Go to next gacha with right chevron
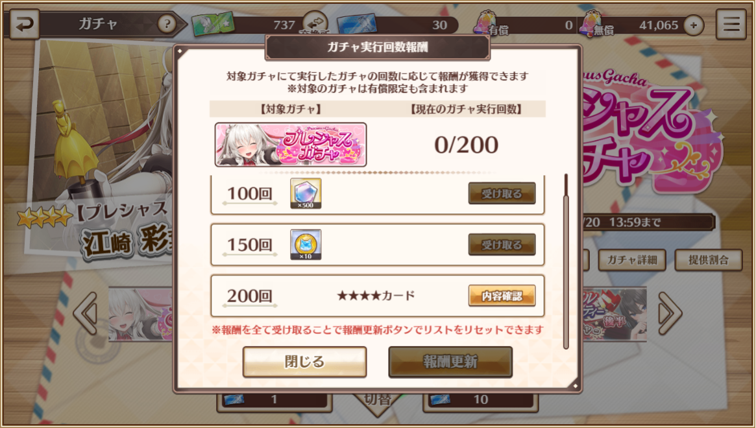Screen dimensions: 756x428 point(669,313)
